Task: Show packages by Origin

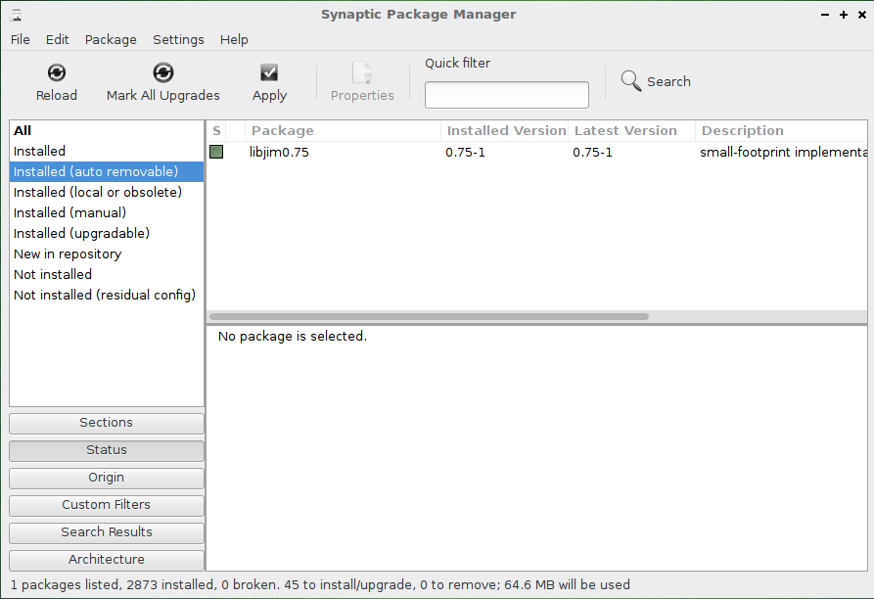Action: [107, 478]
